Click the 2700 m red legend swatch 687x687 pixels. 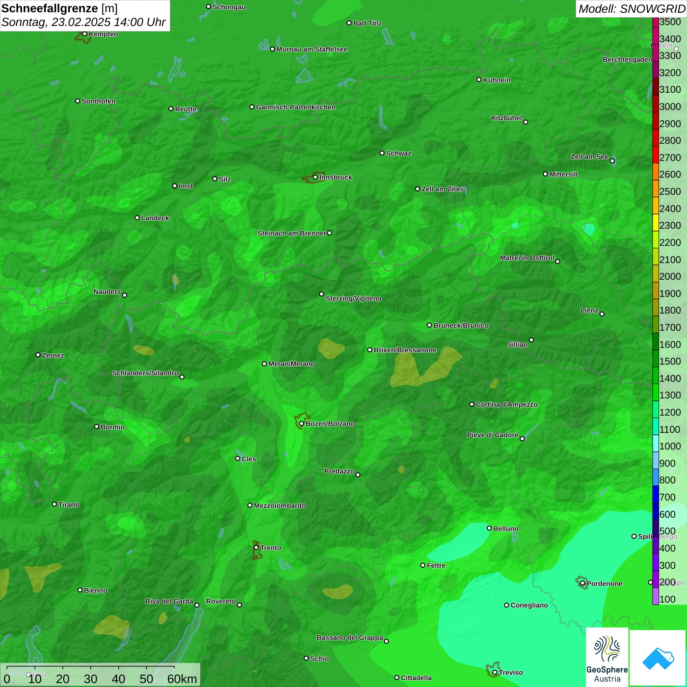pyautogui.click(x=656, y=155)
